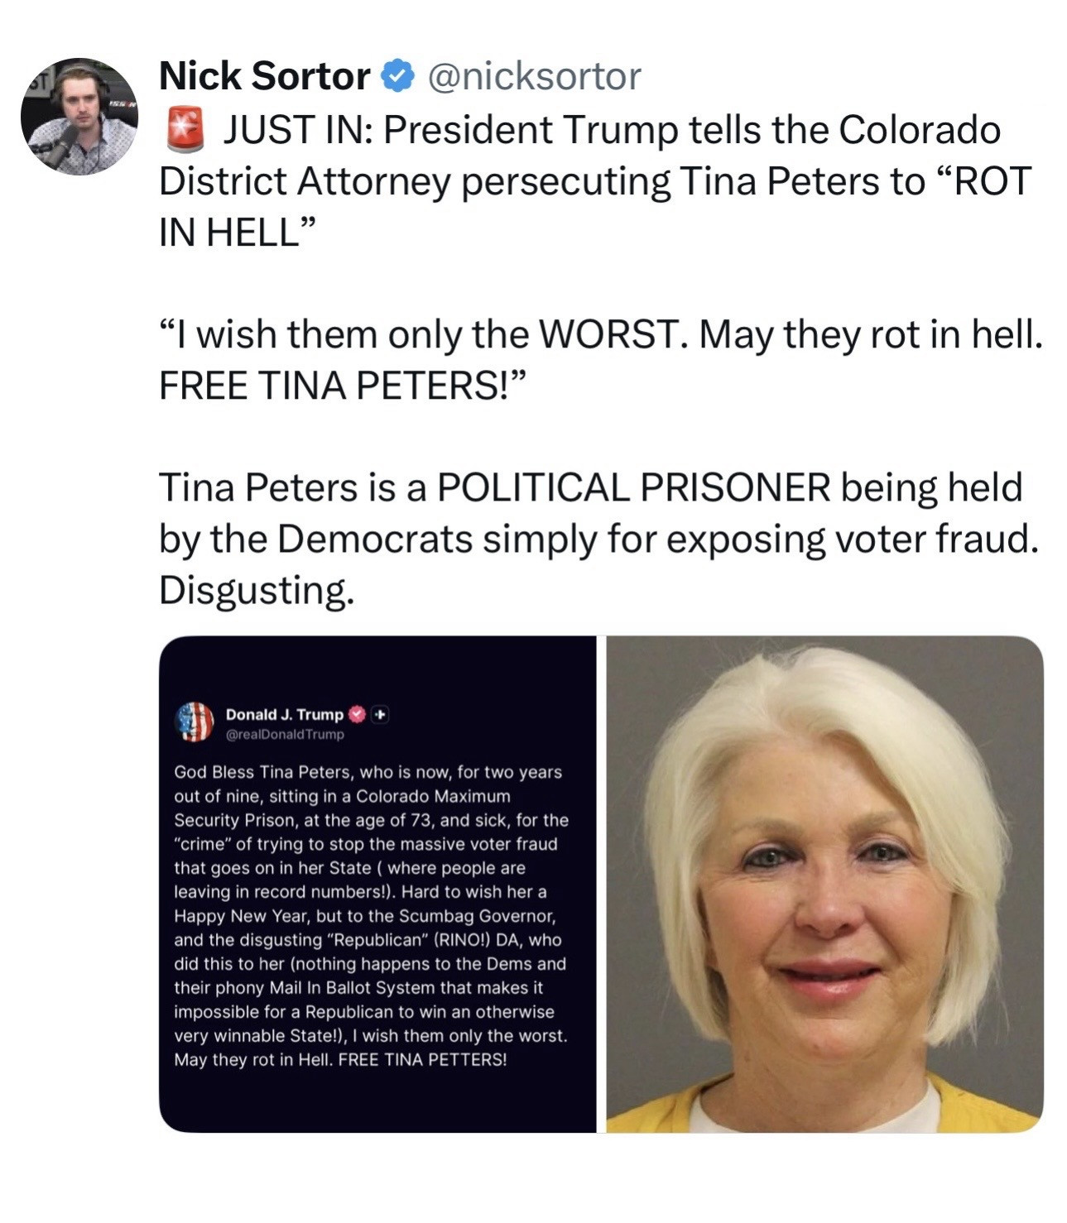Click the "FREE TINA PETERS!" quote line
Image resolution: width=1067 pixels, height=1223 pixels.
(343, 386)
